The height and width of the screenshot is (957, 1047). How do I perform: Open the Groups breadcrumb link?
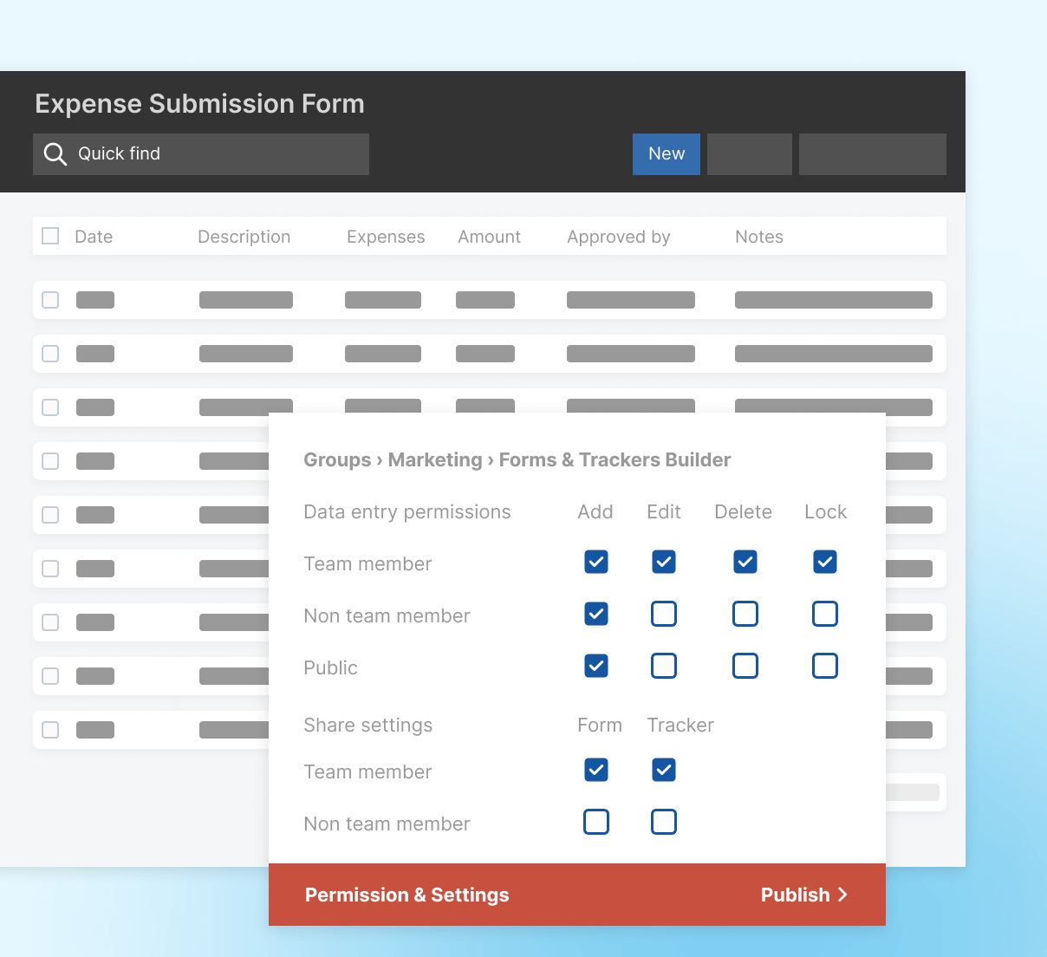pyautogui.click(x=337, y=459)
